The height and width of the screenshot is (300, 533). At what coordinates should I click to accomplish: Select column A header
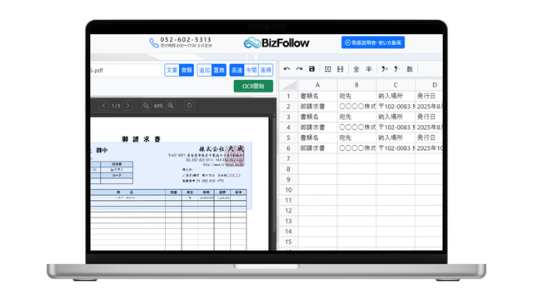click(x=317, y=85)
